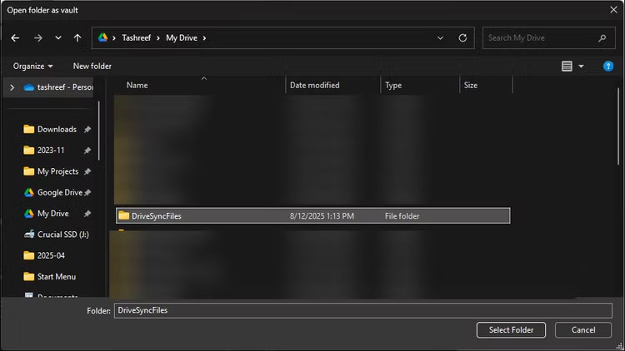
Task: Click the Up one level arrow
Action: click(77, 37)
